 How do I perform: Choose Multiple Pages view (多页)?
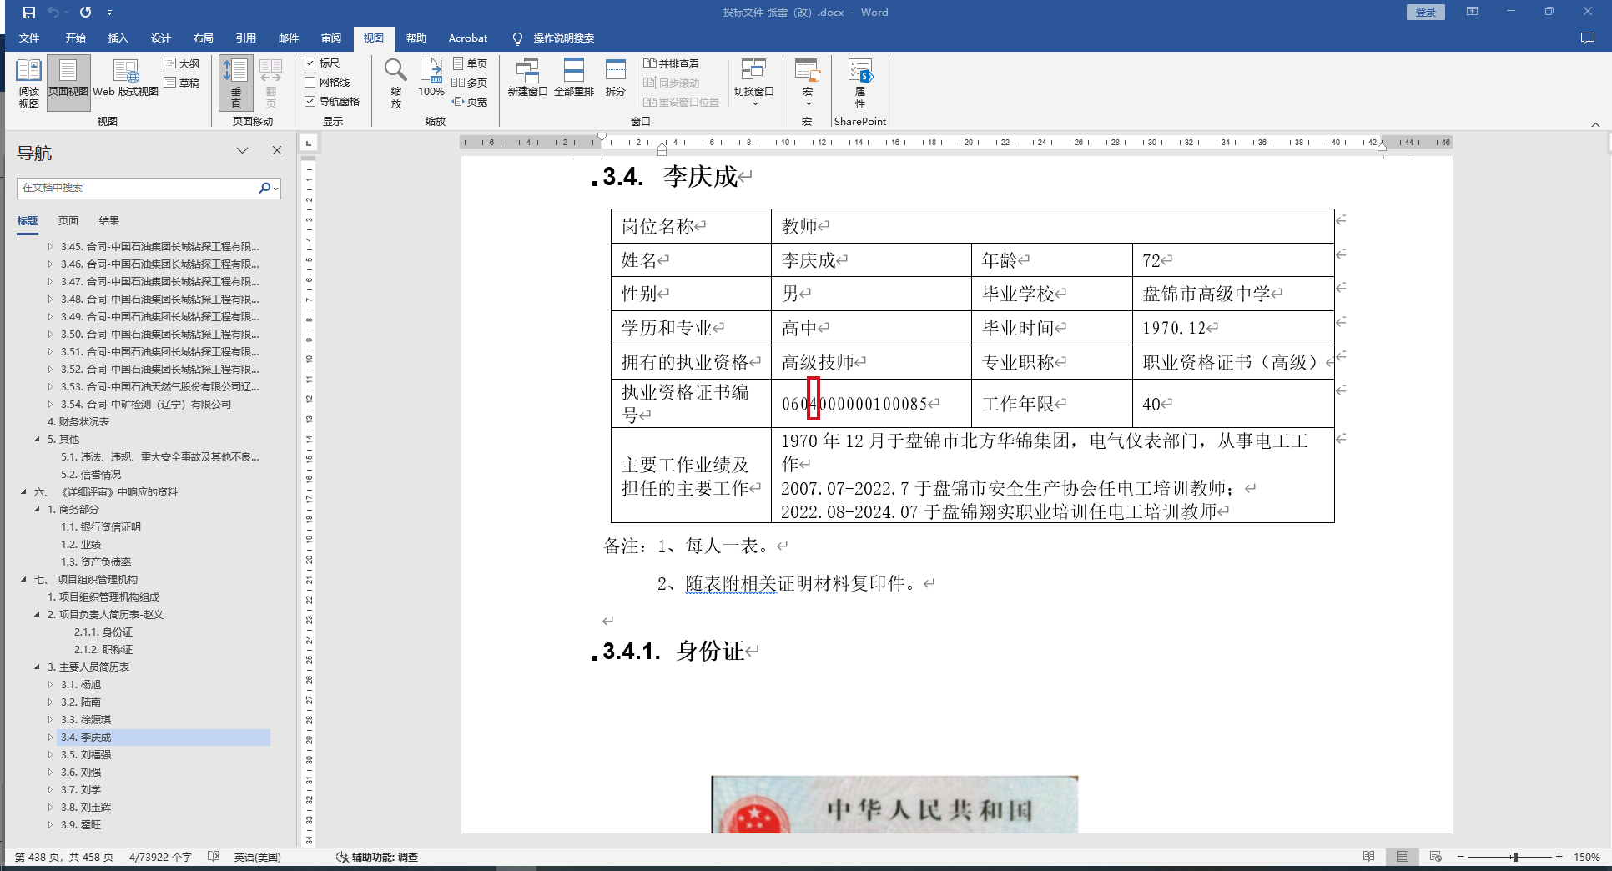click(x=471, y=83)
